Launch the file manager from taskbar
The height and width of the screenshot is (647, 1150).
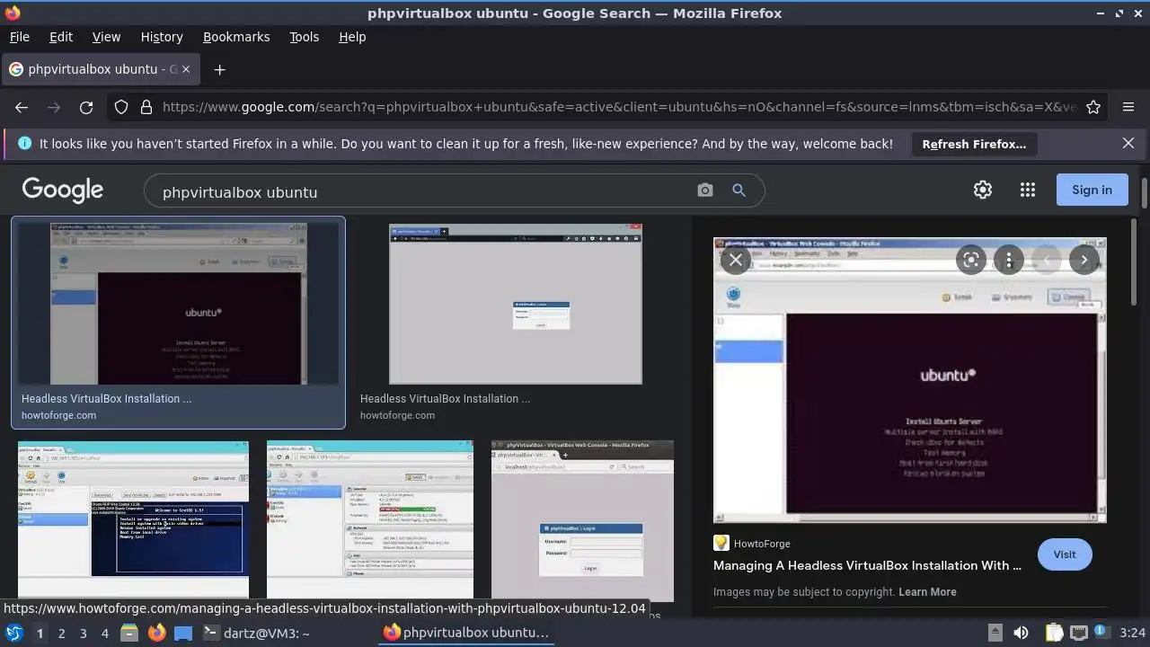tap(129, 633)
